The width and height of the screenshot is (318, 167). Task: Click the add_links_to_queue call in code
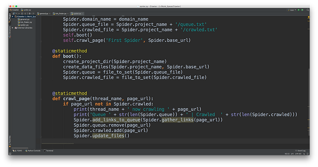point(116,120)
